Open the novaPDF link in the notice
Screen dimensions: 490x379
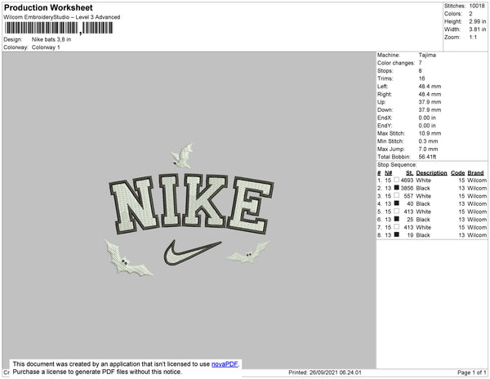[225, 364]
